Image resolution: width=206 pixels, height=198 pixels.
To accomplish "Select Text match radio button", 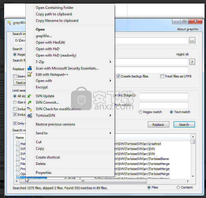I will pos(171,112).
